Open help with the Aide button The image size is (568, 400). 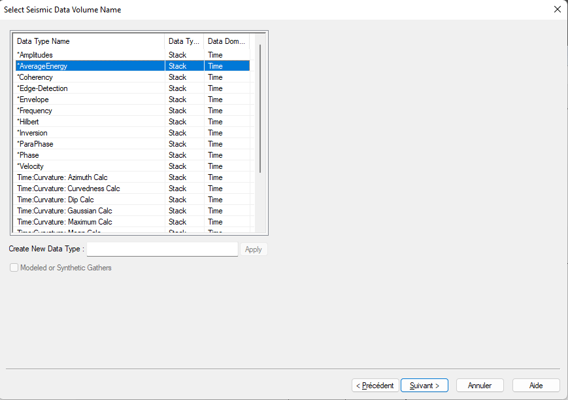(x=536, y=386)
